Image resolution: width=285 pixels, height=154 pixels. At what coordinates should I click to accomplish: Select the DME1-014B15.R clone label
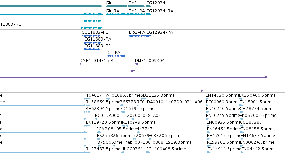[x=96, y=61]
